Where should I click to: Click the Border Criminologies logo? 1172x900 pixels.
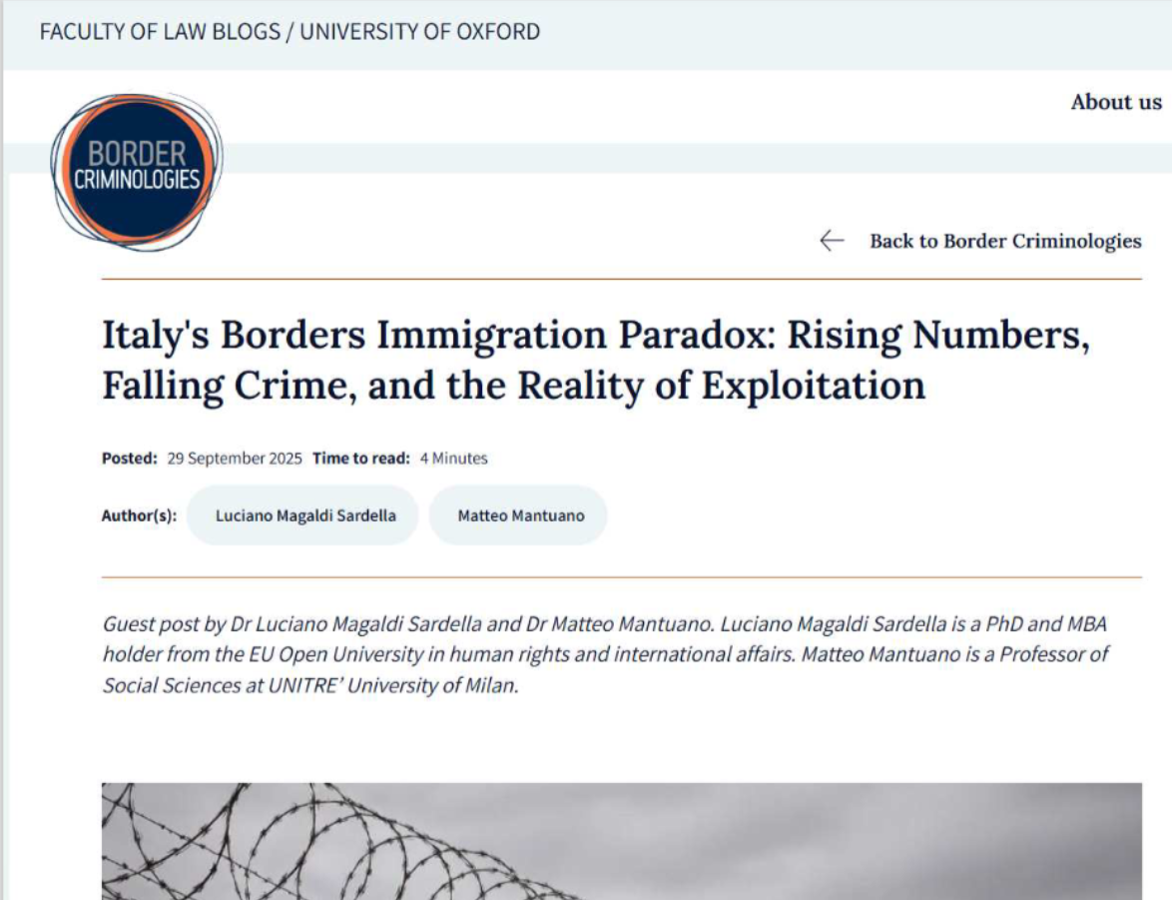(137, 172)
